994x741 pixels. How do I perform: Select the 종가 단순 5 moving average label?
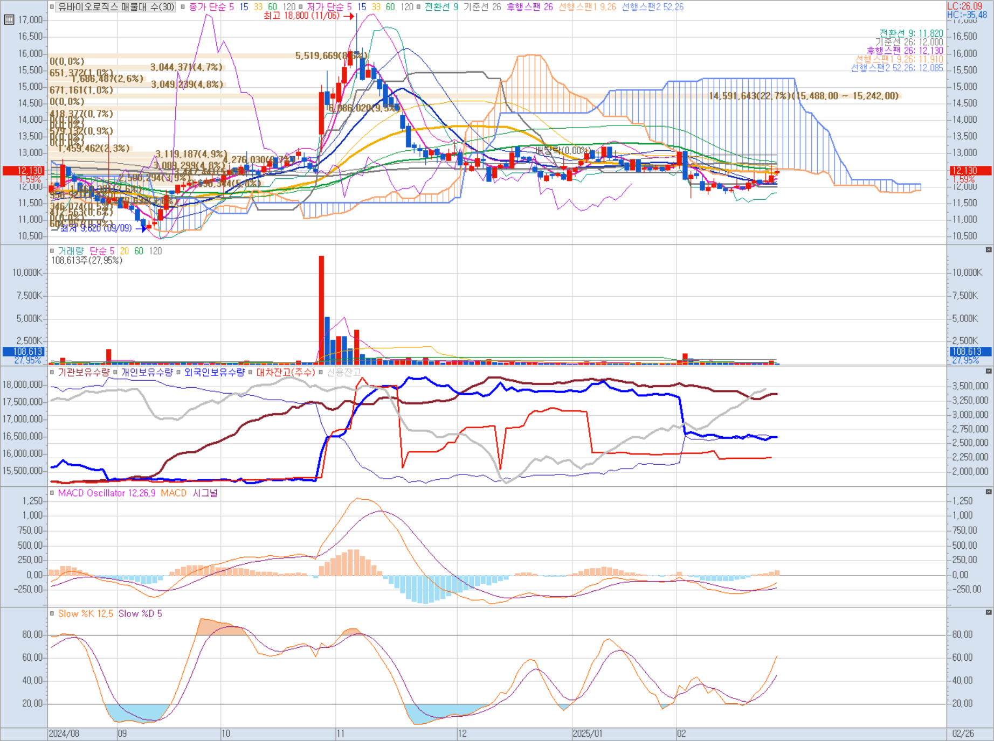(x=211, y=7)
